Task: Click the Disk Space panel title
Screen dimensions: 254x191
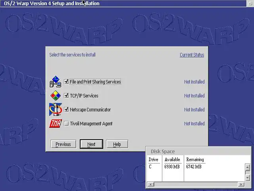Action: point(163,151)
